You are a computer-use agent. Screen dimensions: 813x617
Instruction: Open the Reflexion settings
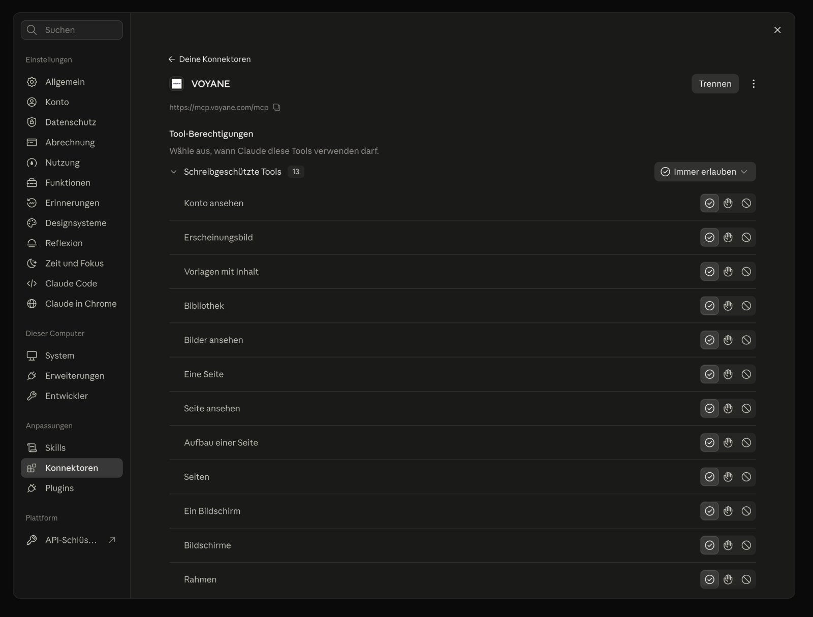pyautogui.click(x=72, y=243)
